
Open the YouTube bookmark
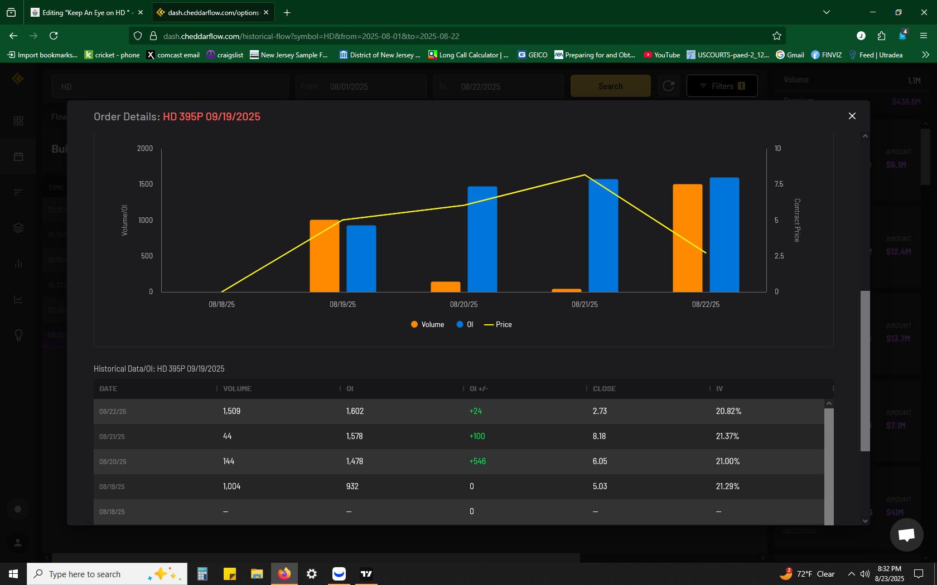[661, 55]
